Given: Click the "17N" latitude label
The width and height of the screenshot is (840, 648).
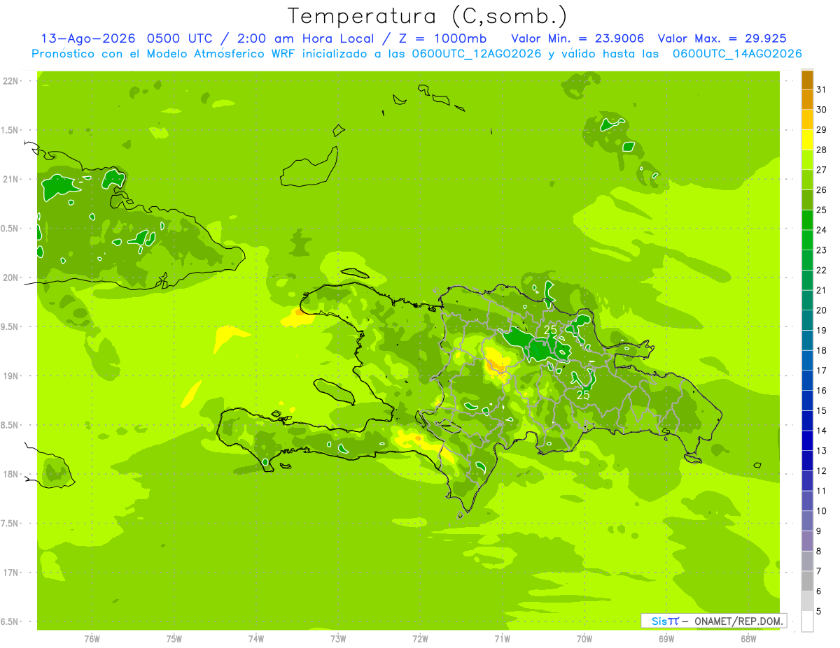Looking at the screenshot, I should (x=11, y=573).
